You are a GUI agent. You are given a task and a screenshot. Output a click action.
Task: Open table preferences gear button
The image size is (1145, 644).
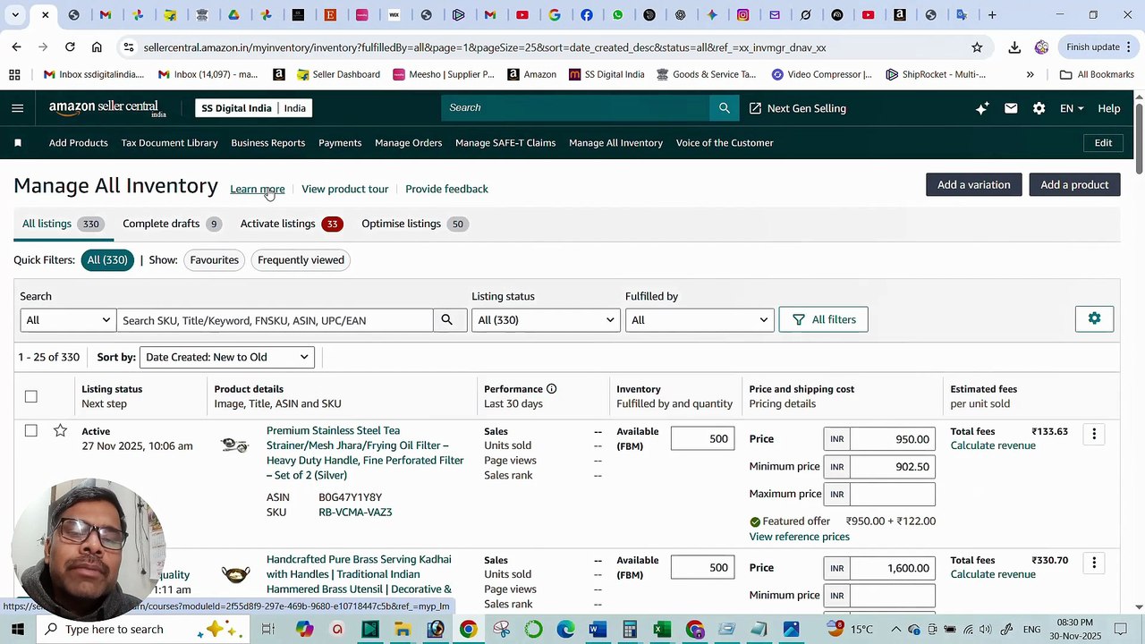[1094, 318]
